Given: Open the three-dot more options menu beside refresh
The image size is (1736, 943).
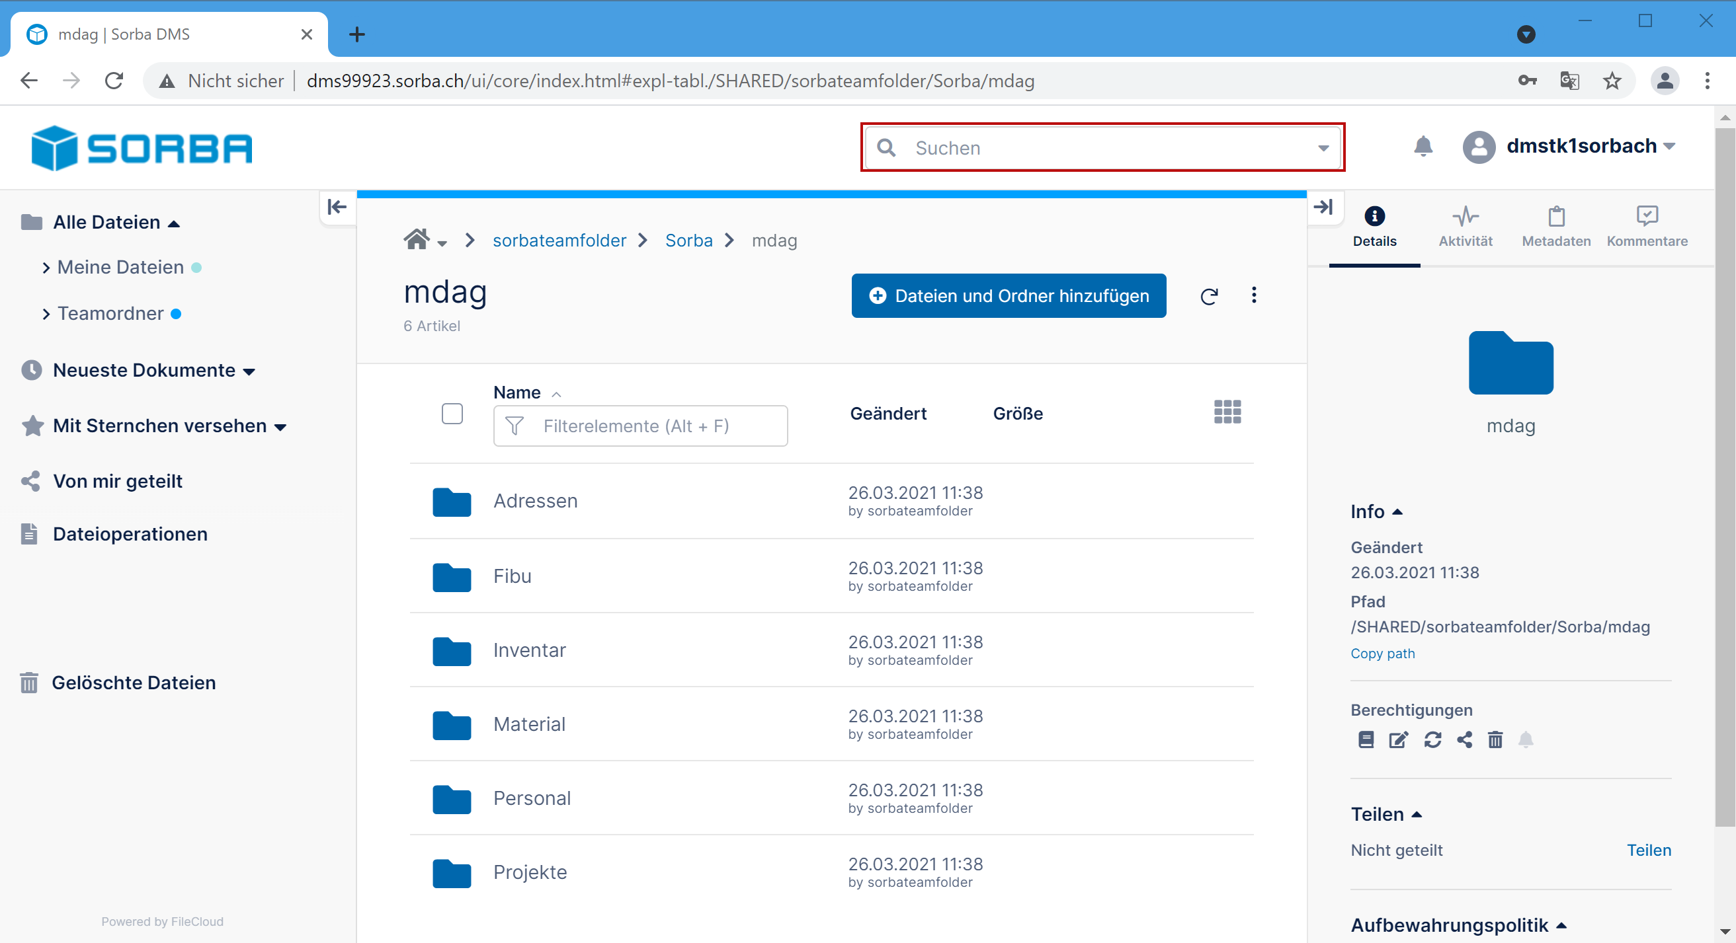Looking at the screenshot, I should coord(1253,295).
